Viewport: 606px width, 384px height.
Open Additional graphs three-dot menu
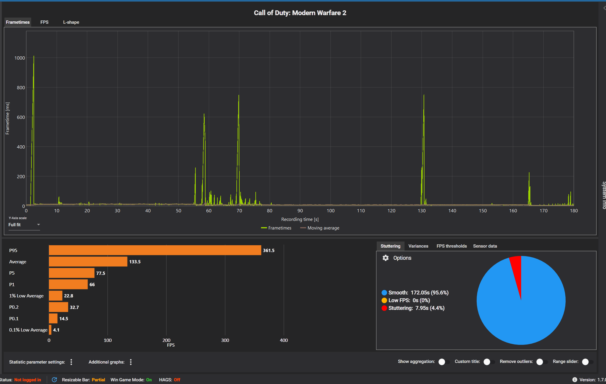click(131, 362)
